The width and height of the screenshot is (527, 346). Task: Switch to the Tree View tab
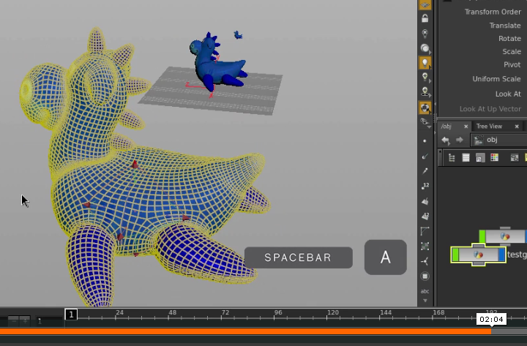coord(490,127)
